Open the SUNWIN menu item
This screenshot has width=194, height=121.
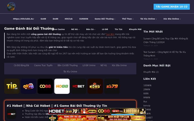click(x=84, y=19)
